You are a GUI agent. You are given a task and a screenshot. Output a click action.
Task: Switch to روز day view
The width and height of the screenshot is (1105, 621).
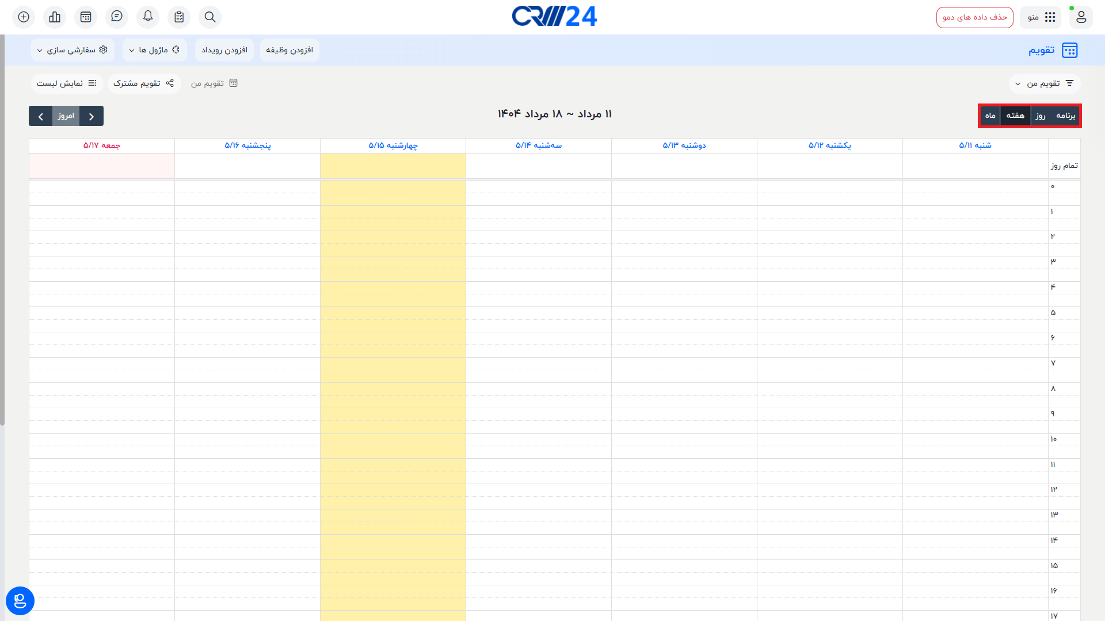1040,116
